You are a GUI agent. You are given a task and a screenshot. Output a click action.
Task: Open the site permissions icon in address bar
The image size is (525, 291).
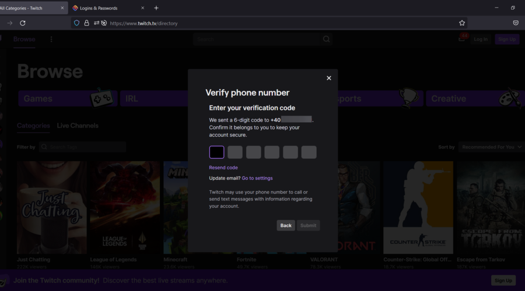pyautogui.click(x=96, y=23)
